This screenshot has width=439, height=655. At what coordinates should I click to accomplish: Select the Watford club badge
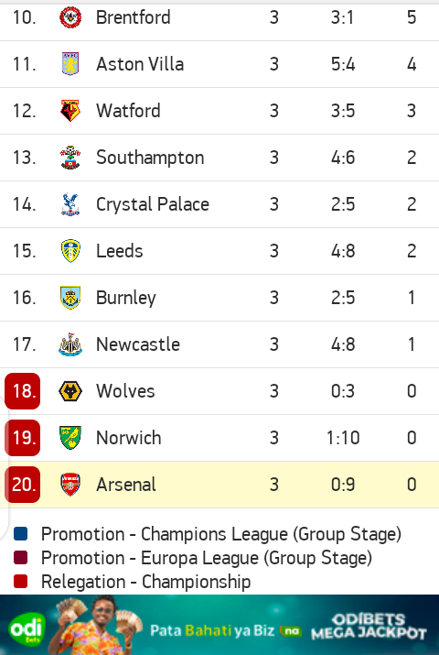click(x=70, y=111)
